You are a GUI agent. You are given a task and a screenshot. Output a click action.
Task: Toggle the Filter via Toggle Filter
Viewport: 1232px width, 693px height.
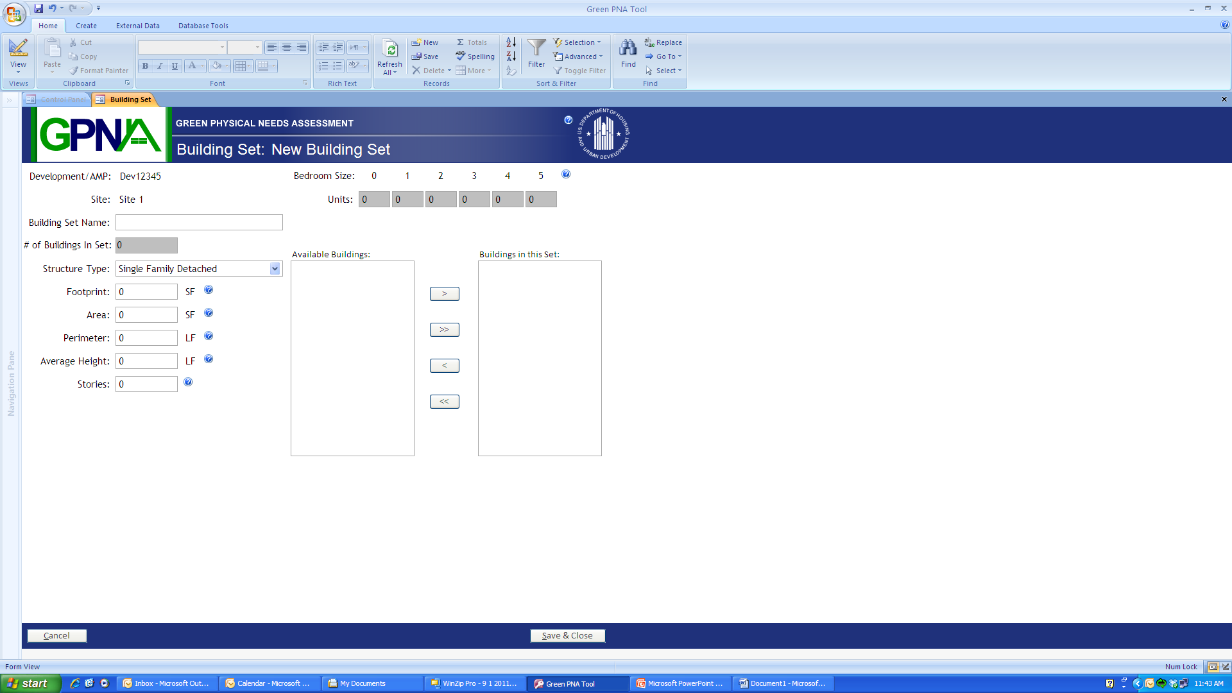click(x=580, y=71)
